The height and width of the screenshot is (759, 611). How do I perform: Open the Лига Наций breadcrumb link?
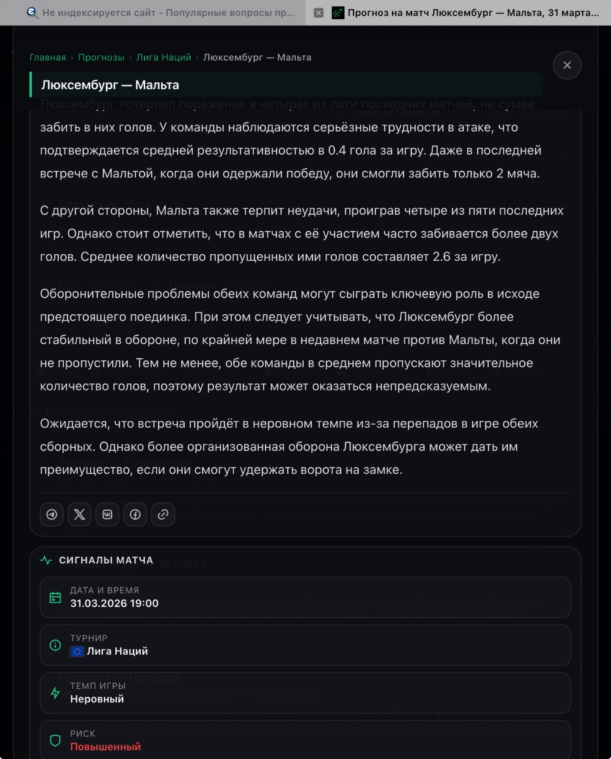(x=163, y=57)
